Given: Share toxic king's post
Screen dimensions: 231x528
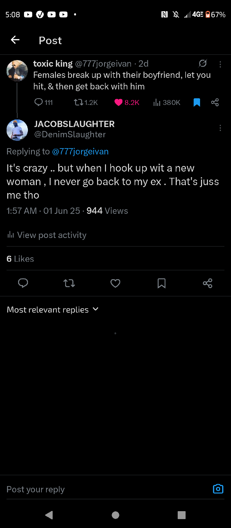Looking at the screenshot, I should [x=215, y=102].
